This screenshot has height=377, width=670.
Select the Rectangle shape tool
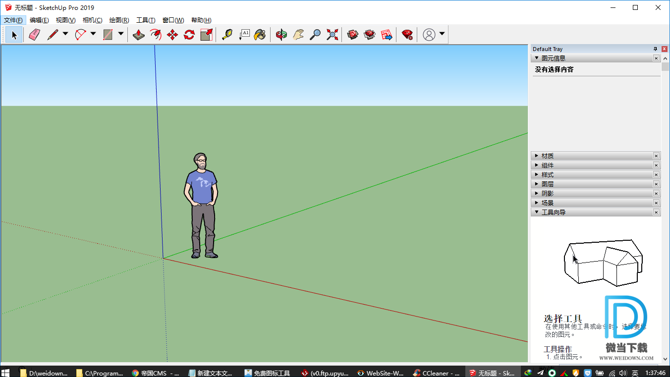click(x=108, y=35)
